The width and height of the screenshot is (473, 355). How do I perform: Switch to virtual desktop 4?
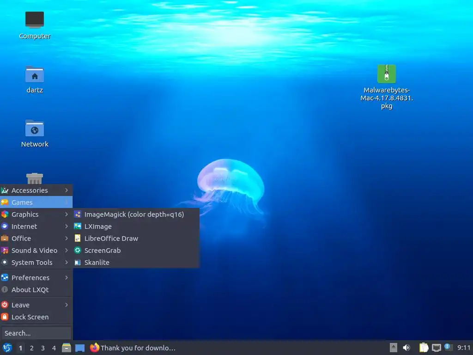click(54, 348)
